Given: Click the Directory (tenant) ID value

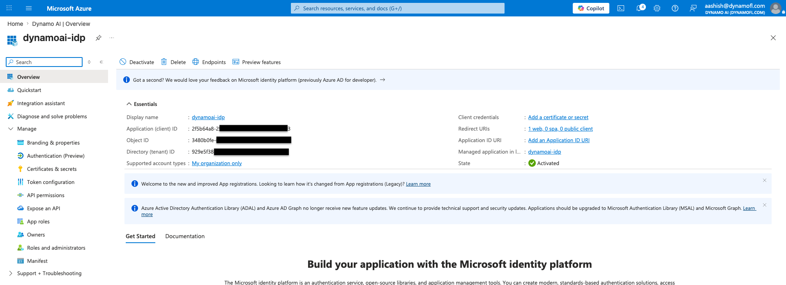Looking at the screenshot, I should pos(240,152).
